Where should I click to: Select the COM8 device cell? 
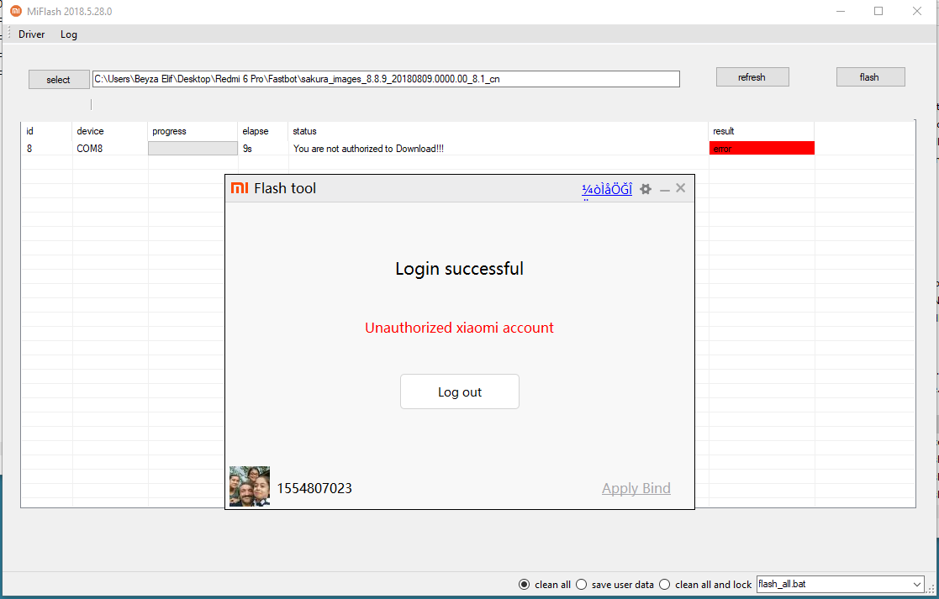[x=90, y=149]
